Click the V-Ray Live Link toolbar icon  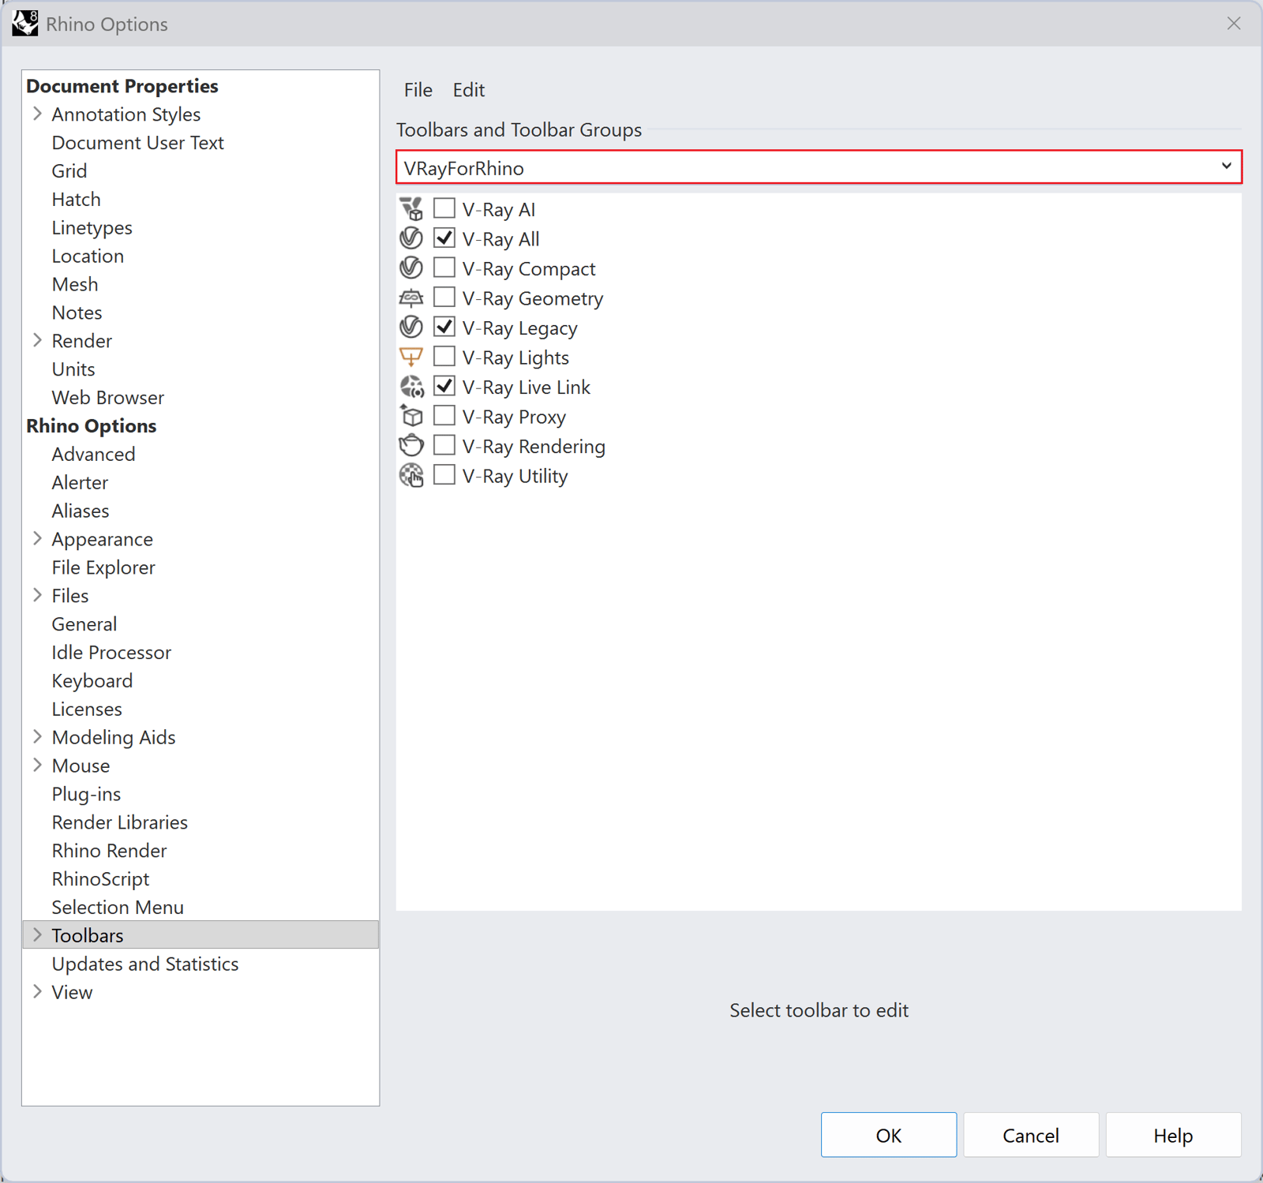[411, 387]
